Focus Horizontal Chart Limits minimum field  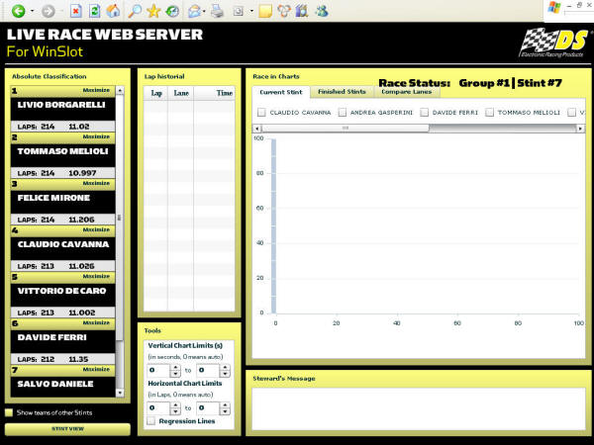point(158,407)
